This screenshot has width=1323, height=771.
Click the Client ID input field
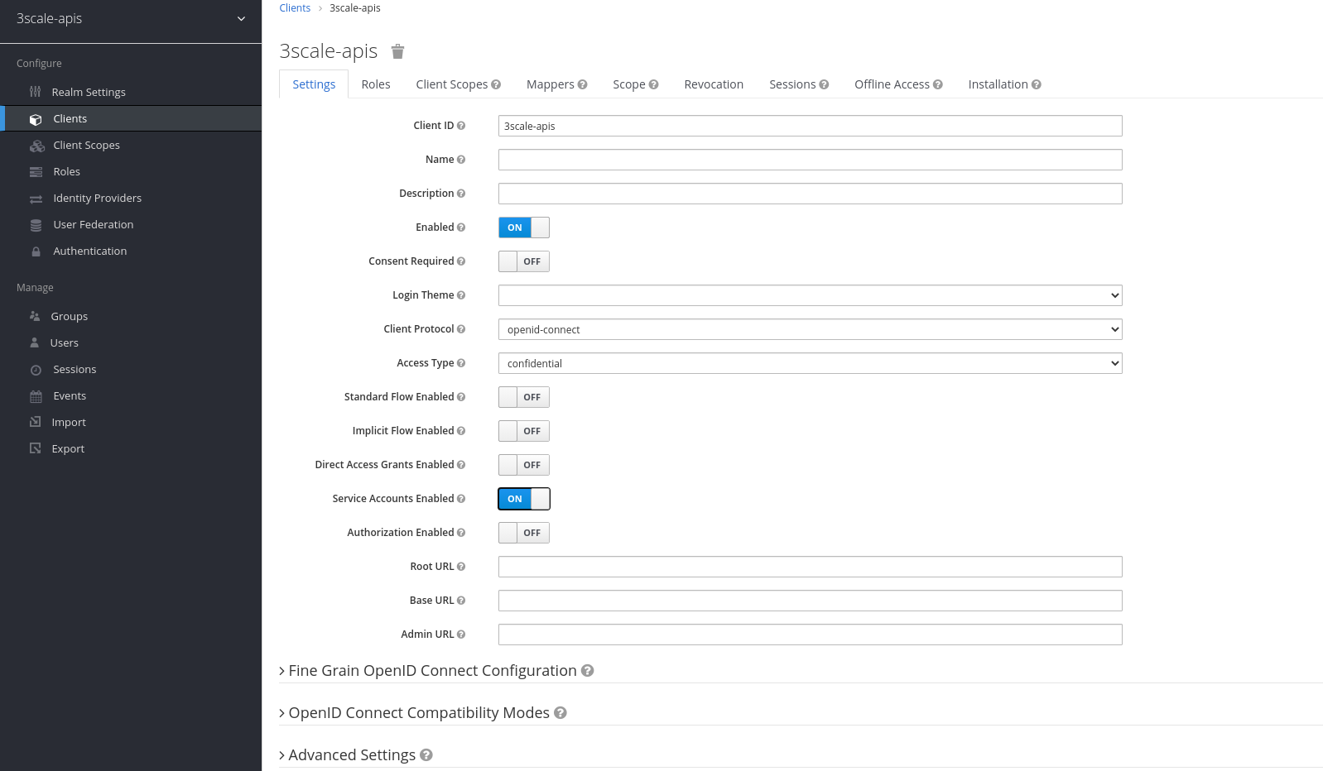click(811, 126)
